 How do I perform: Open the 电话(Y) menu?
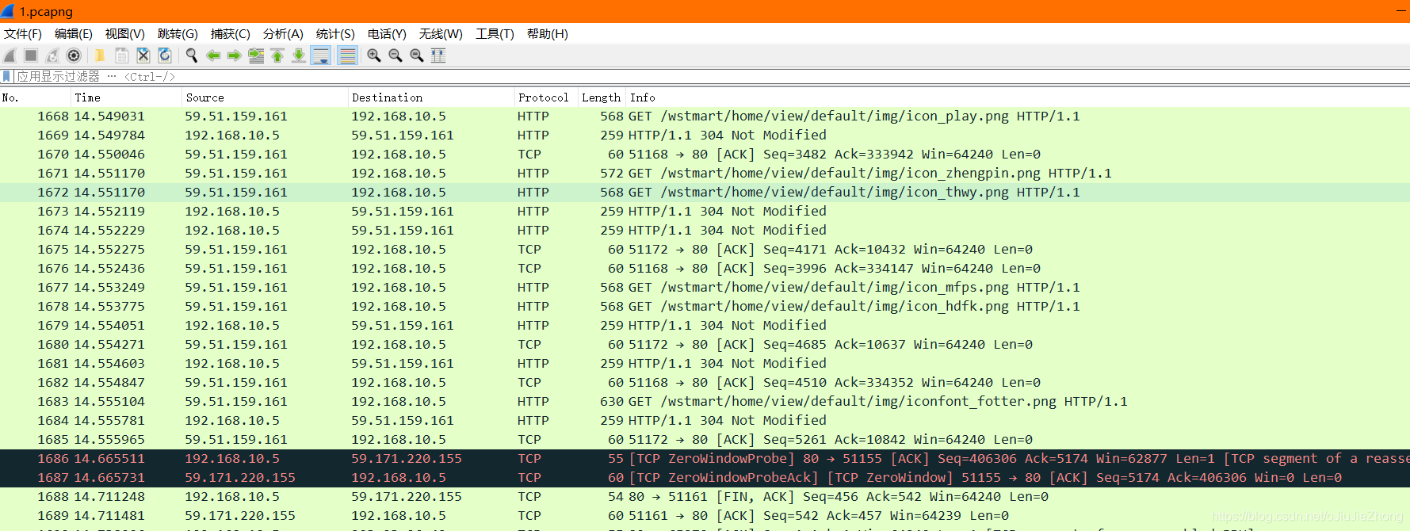click(387, 34)
